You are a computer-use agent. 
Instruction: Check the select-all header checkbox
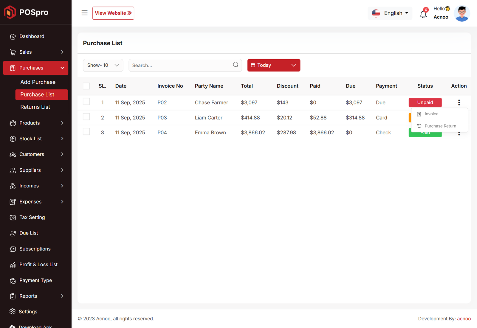pyautogui.click(x=86, y=86)
